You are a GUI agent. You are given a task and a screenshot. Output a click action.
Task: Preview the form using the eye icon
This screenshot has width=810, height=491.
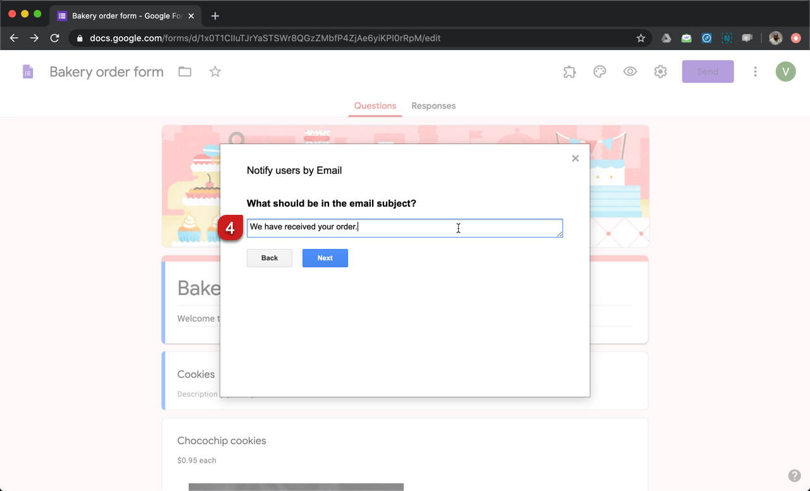point(630,71)
